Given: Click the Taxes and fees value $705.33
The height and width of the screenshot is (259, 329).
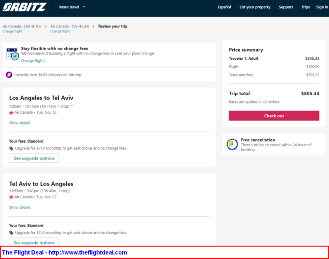Looking at the screenshot, I should pos(313,75).
